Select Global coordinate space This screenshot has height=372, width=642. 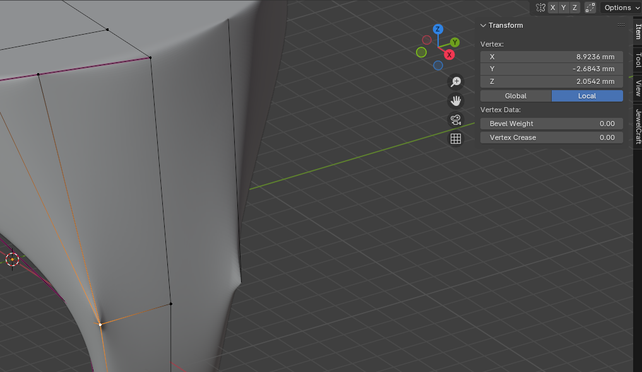[x=516, y=96]
